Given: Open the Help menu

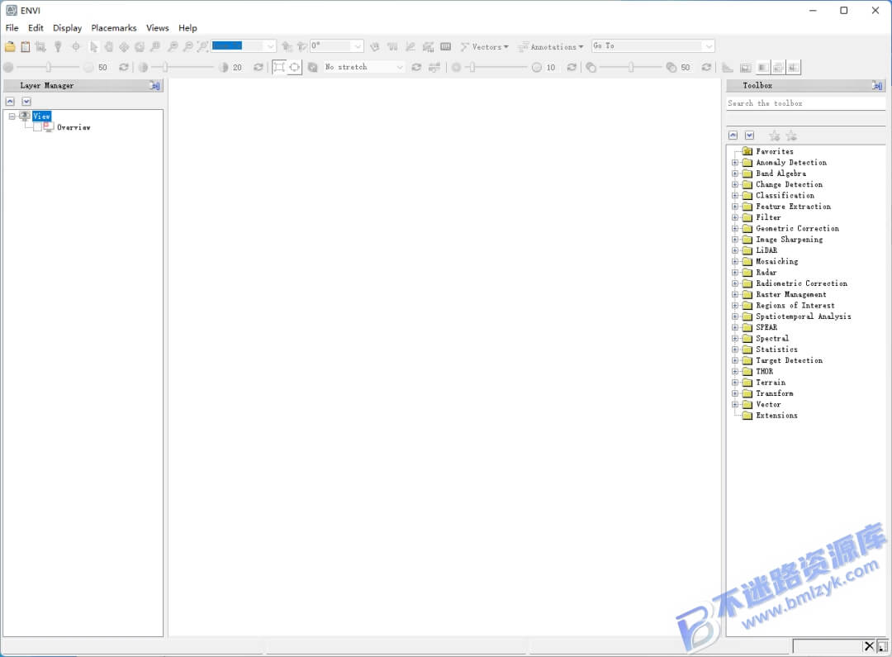Looking at the screenshot, I should (x=187, y=28).
